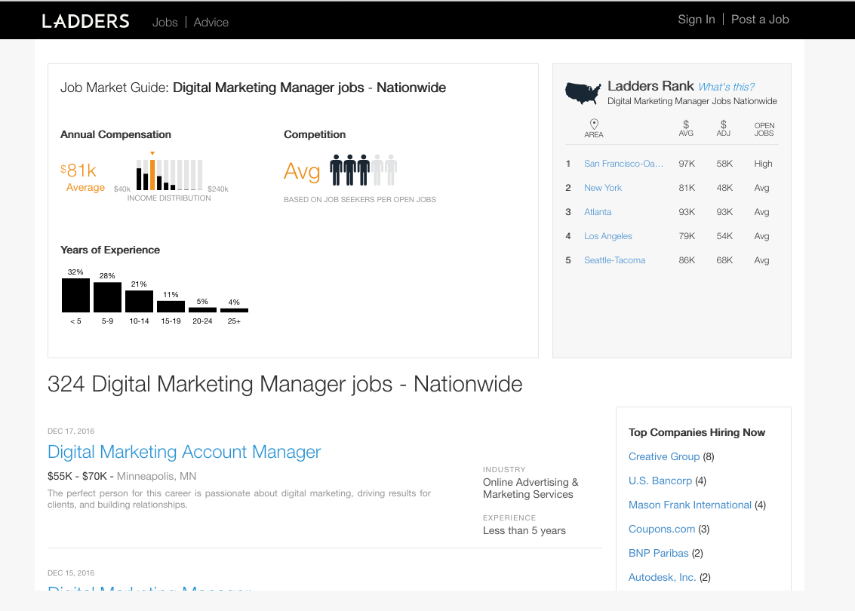Click the $81k average compensation value

click(78, 170)
